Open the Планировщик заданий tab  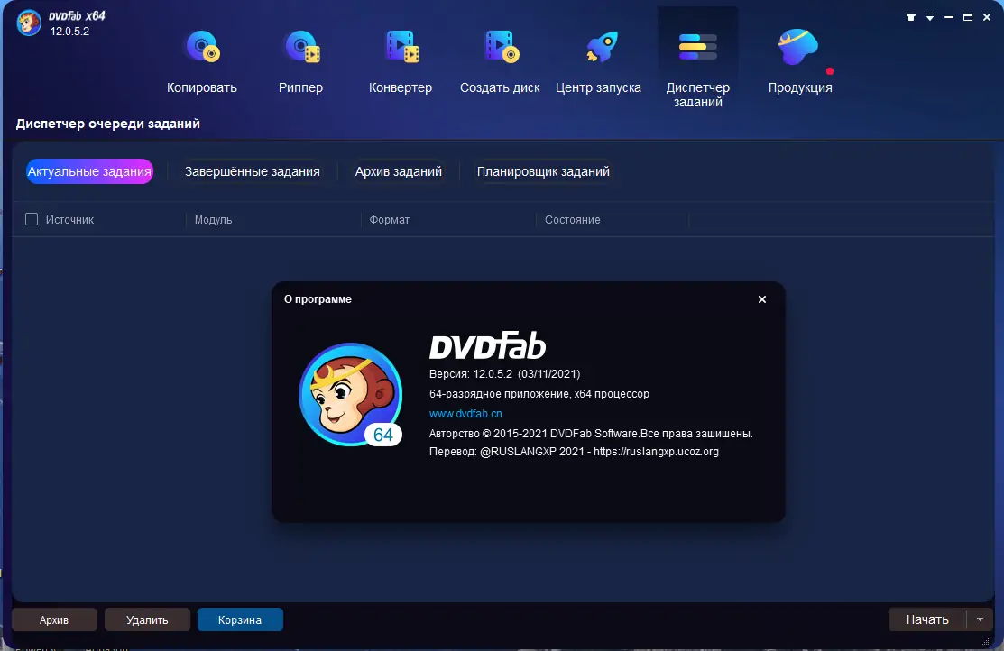(544, 170)
